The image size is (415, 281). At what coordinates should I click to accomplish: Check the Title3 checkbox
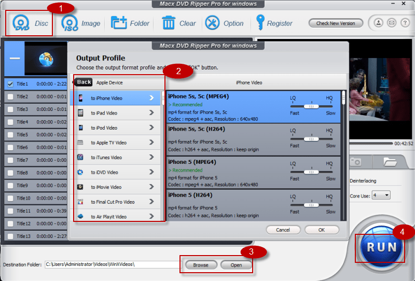[x=10, y=109]
